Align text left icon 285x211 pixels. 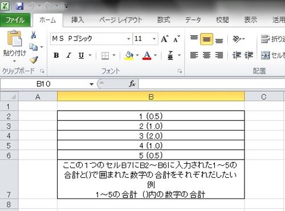click(x=194, y=55)
